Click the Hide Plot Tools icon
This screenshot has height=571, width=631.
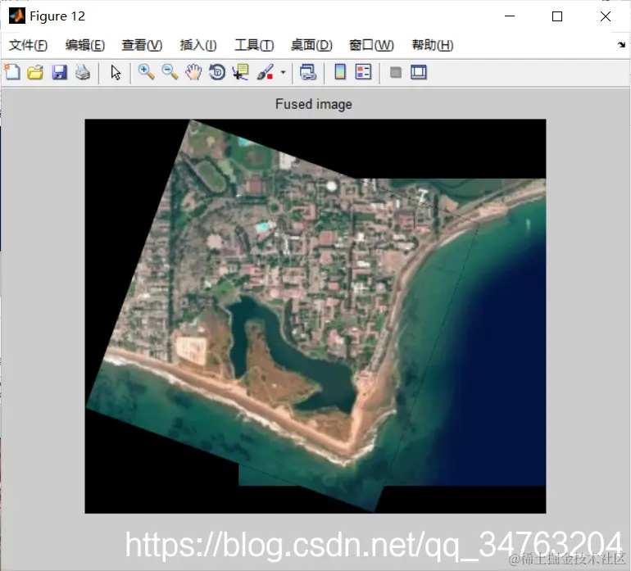(x=396, y=72)
